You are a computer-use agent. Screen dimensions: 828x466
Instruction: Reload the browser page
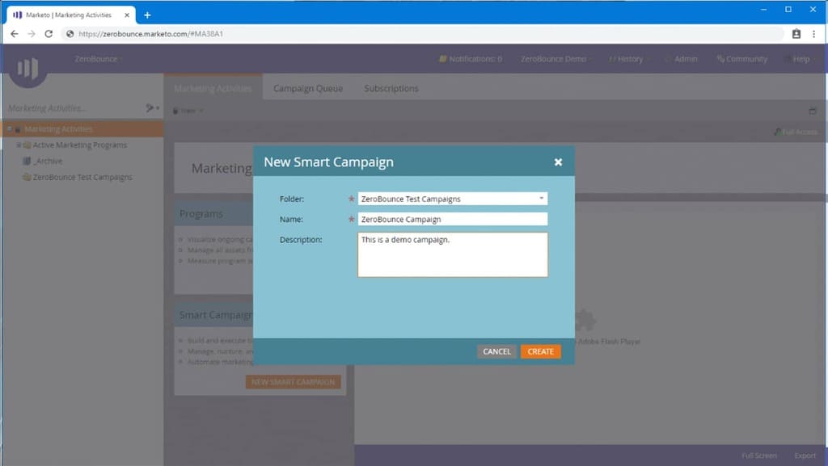[49, 34]
